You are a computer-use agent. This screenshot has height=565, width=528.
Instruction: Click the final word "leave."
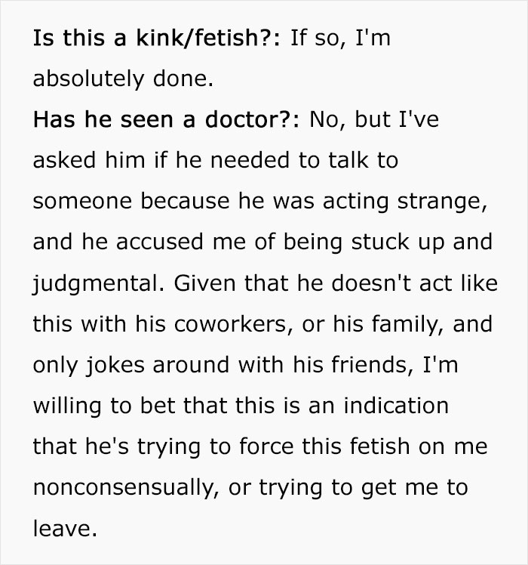65,528
